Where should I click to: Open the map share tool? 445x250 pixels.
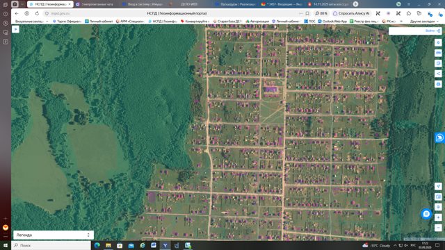438,74
